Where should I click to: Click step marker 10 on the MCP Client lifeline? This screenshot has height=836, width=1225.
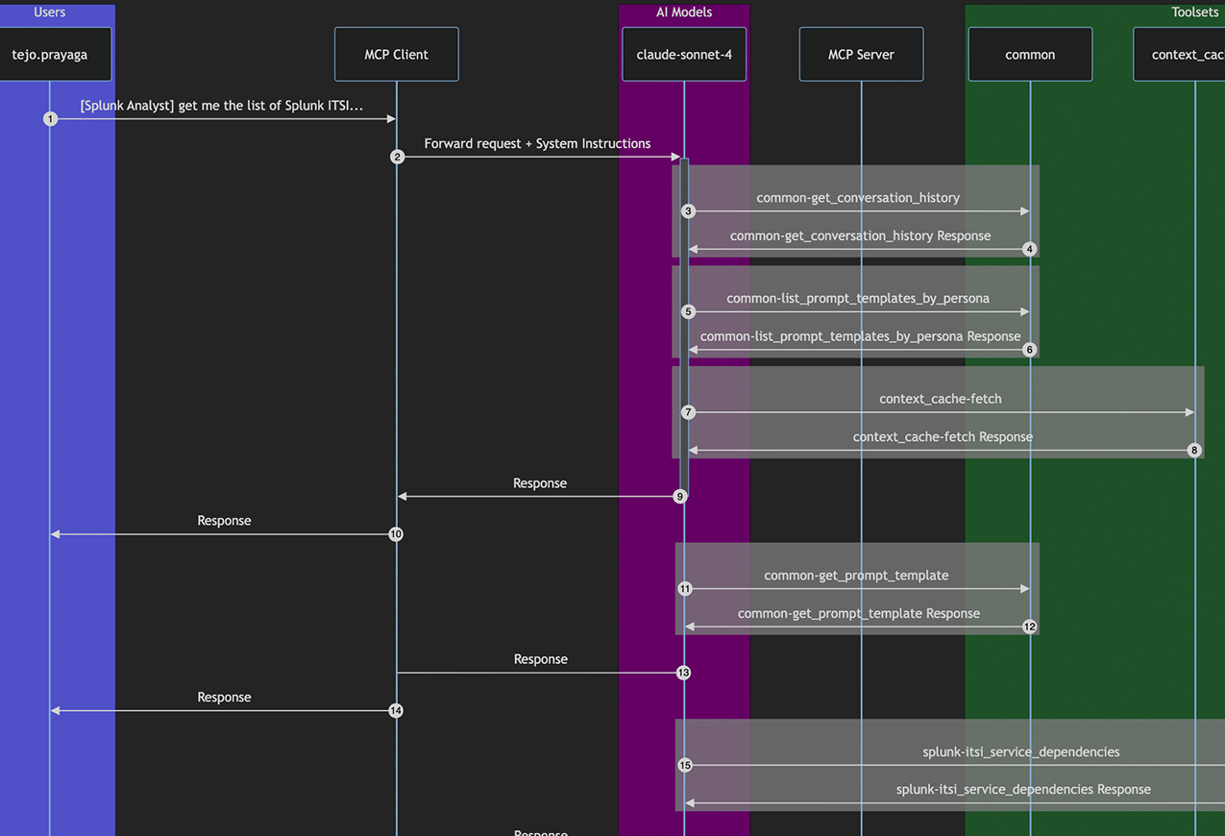[395, 533]
